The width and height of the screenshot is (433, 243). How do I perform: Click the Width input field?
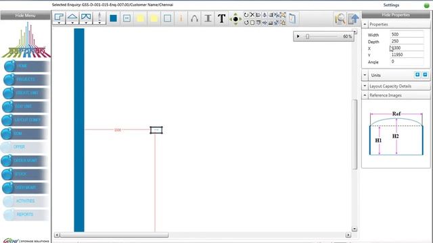click(407, 34)
